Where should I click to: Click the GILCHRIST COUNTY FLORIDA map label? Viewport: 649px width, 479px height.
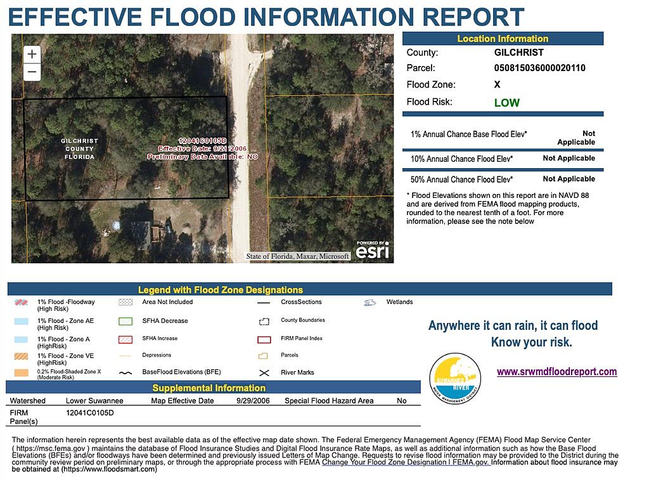(79, 148)
